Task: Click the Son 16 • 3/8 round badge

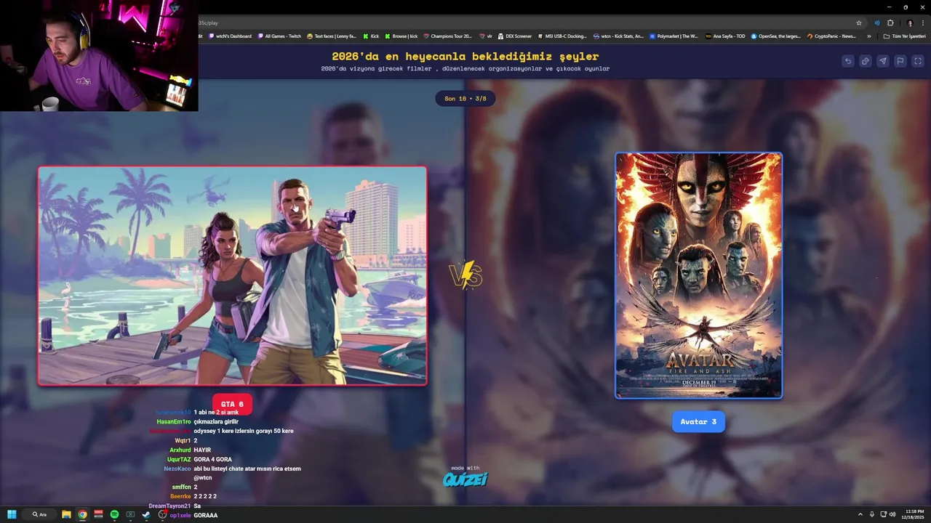Action: click(x=465, y=98)
